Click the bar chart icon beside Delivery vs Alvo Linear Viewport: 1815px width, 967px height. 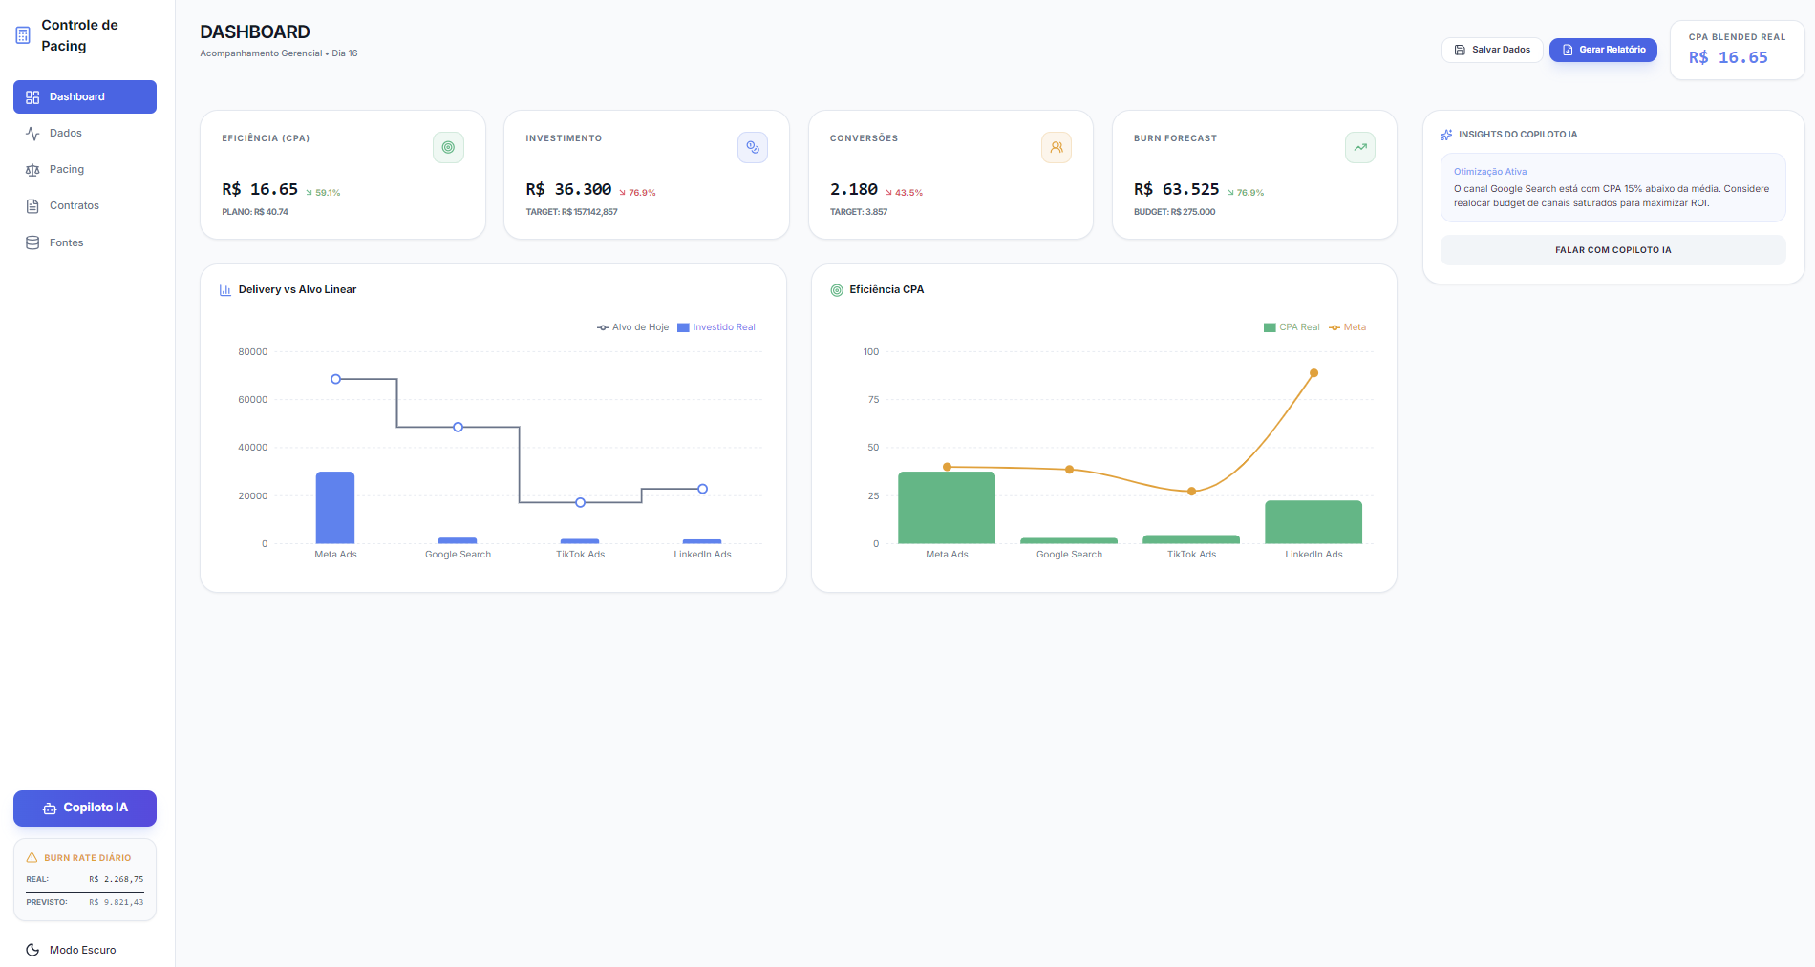coord(225,290)
